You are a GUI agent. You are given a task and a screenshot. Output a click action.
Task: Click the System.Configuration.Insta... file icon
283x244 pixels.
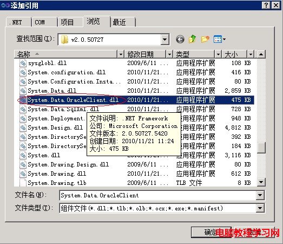coord(23,81)
